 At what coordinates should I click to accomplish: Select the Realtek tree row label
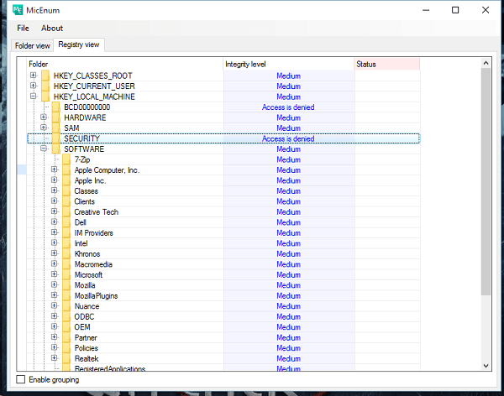pyautogui.click(x=87, y=359)
